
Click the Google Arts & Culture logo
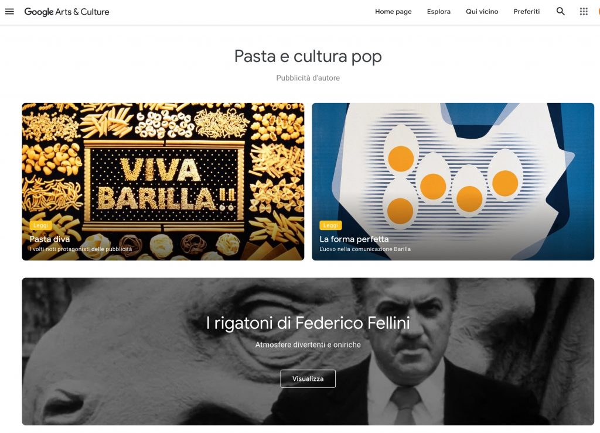pos(67,12)
